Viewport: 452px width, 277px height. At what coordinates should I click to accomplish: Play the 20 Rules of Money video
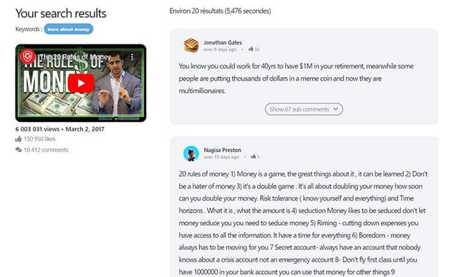(x=81, y=83)
